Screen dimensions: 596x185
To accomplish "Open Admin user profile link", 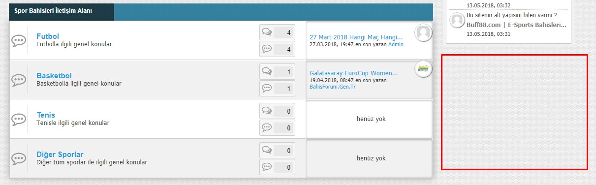I will click(x=396, y=44).
